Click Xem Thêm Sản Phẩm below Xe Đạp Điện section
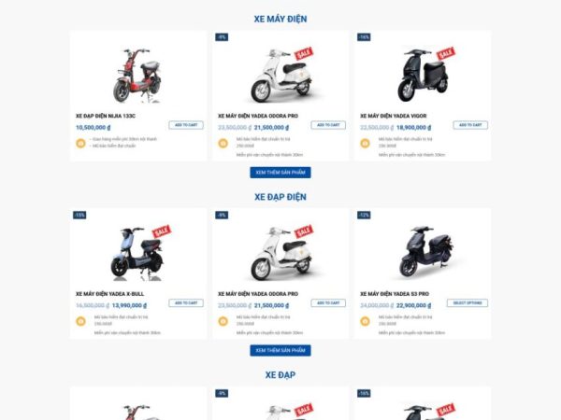This screenshot has width=561, height=420. (280, 350)
